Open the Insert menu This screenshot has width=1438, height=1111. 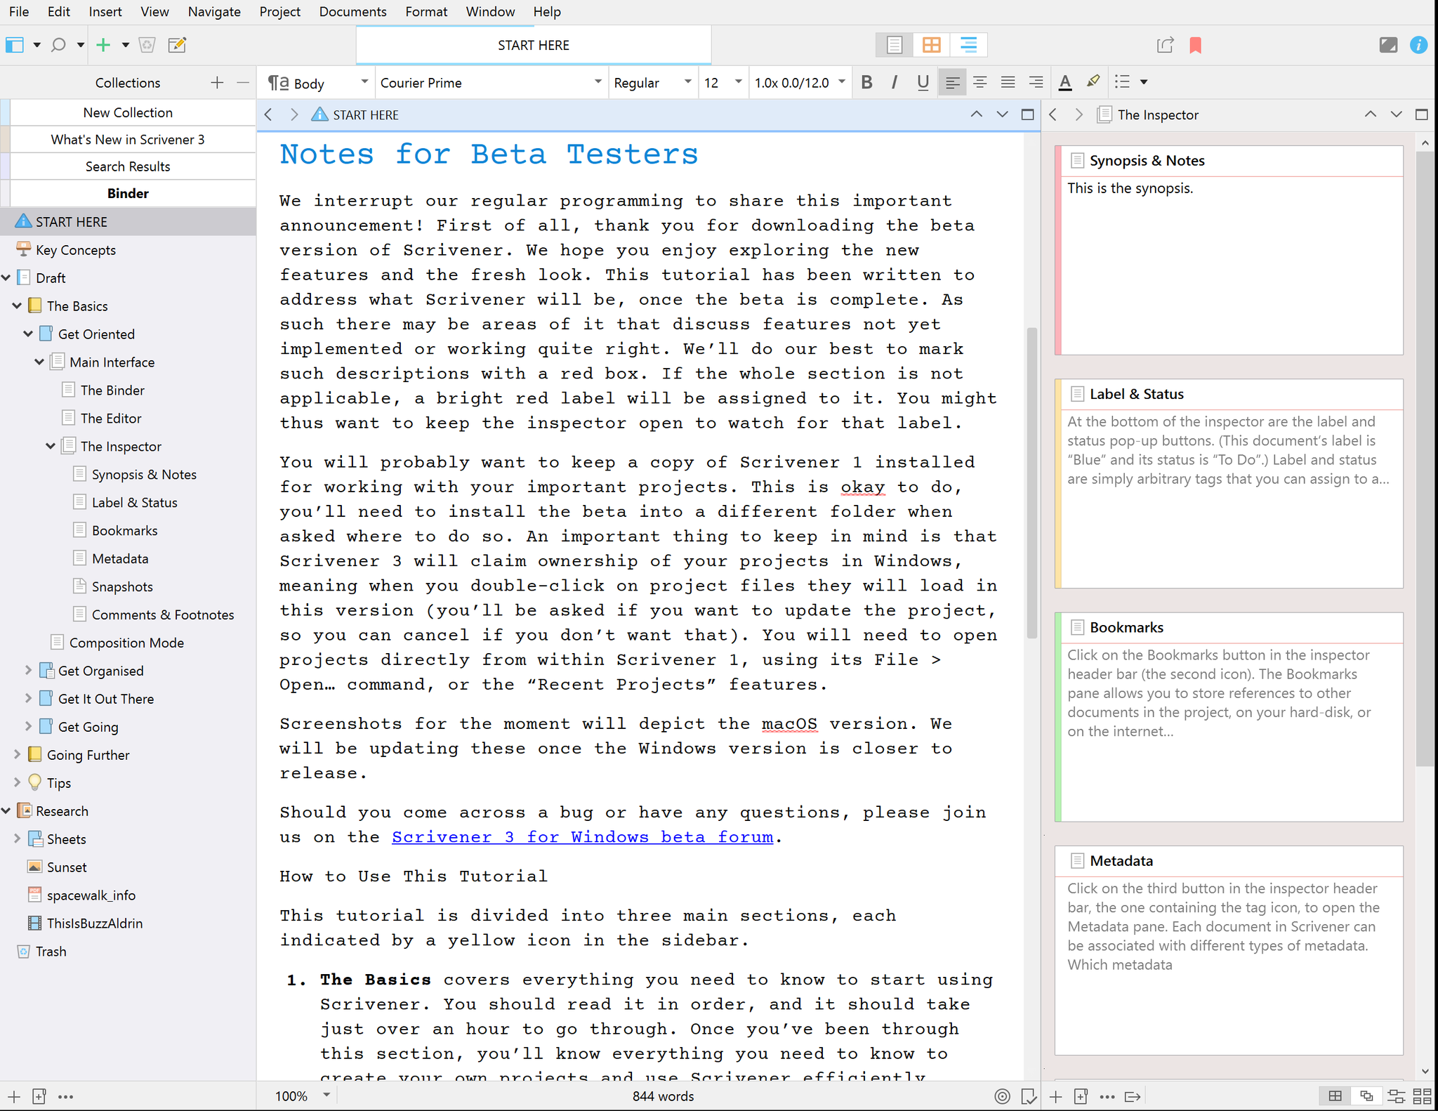(x=105, y=12)
